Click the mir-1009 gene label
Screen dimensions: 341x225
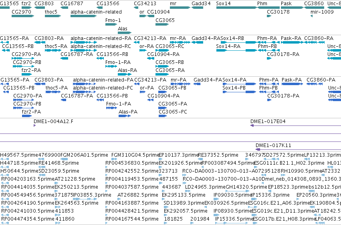[322, 12]
